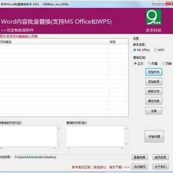Click the 奈末官方正版 download notice text
This screenshot has width=173, height=173.
tap(100, 167)
